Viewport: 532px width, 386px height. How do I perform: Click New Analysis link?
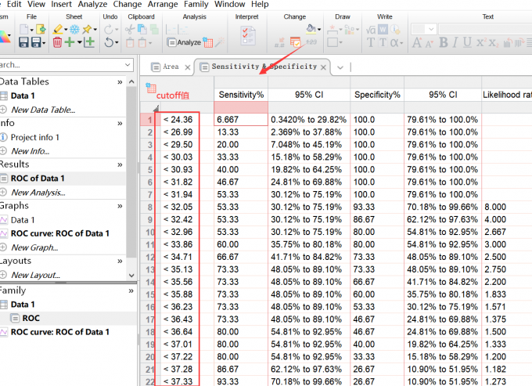click(x=38, y=193)
